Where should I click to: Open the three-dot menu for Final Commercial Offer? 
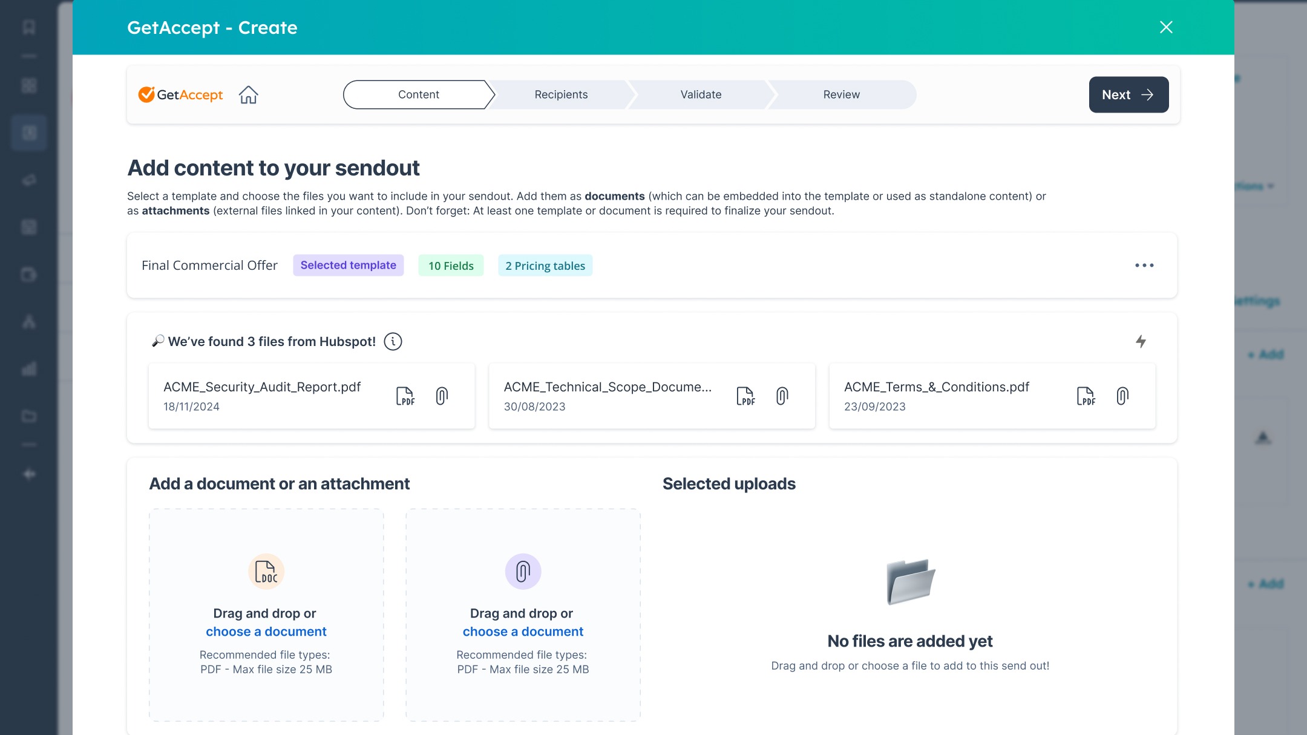[x=1144, y=266]
